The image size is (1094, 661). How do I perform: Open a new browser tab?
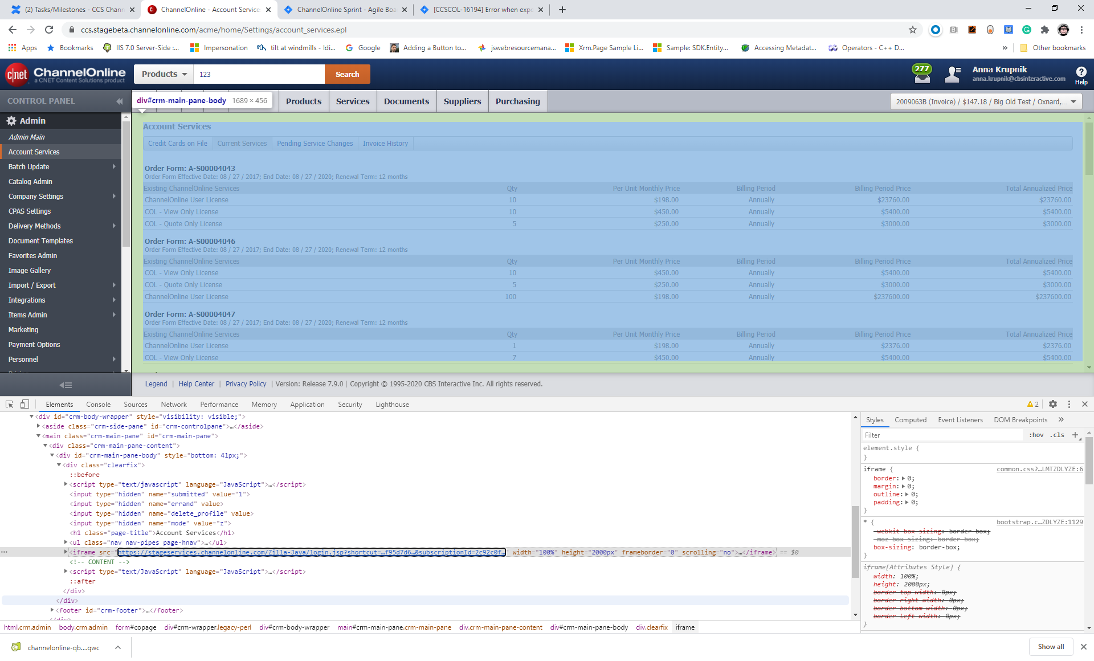(x=562, y=10)
